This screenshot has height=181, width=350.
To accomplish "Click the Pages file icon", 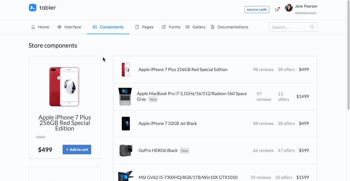I will tap(137, 27).
